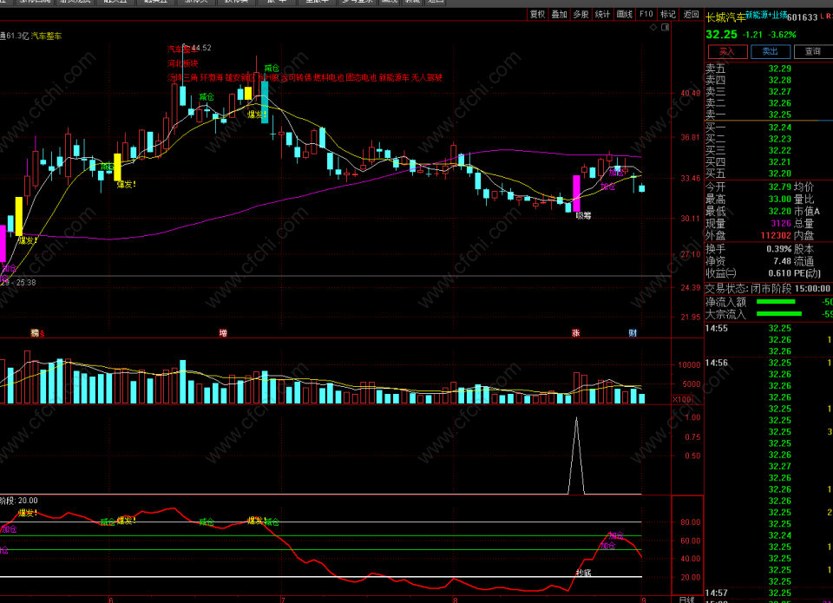Open the 统计 statistics tool
833x603 pixels.
602,15
